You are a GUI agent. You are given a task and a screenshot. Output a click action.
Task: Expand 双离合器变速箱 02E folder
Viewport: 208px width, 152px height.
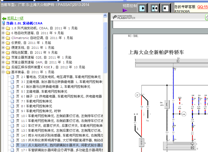coord(3,57)
